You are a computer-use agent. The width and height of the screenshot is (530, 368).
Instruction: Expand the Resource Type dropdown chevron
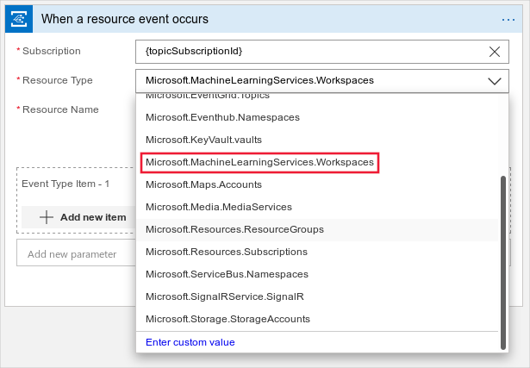click(494, 81)
